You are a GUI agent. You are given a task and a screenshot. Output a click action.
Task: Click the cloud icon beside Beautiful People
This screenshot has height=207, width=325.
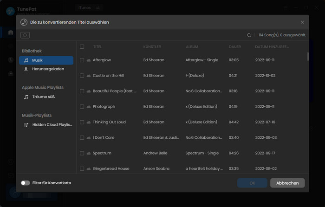click(89, 91)
